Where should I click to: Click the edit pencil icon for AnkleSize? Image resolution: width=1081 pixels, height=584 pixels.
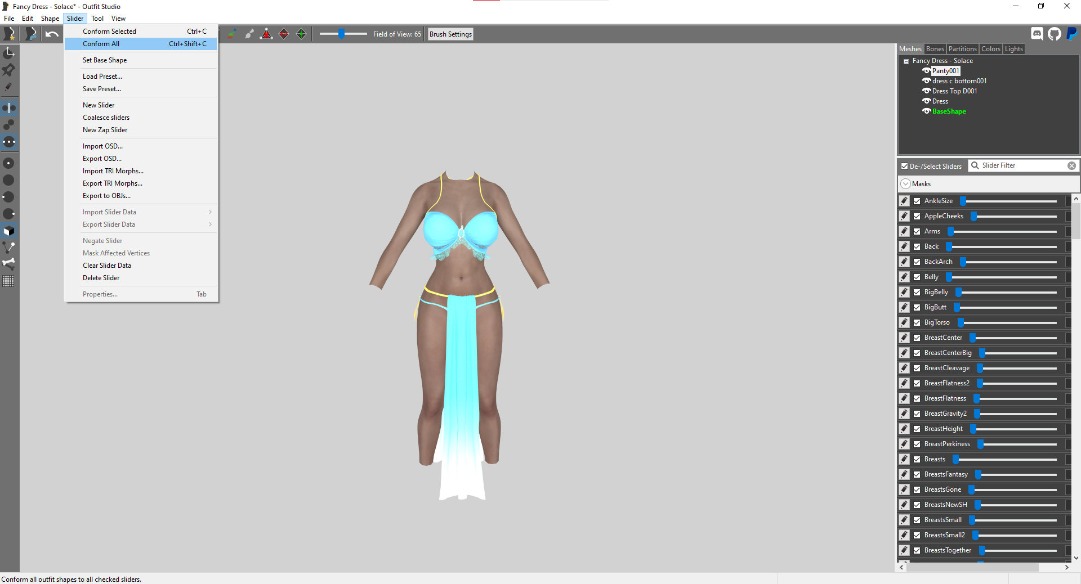point(904,201)
